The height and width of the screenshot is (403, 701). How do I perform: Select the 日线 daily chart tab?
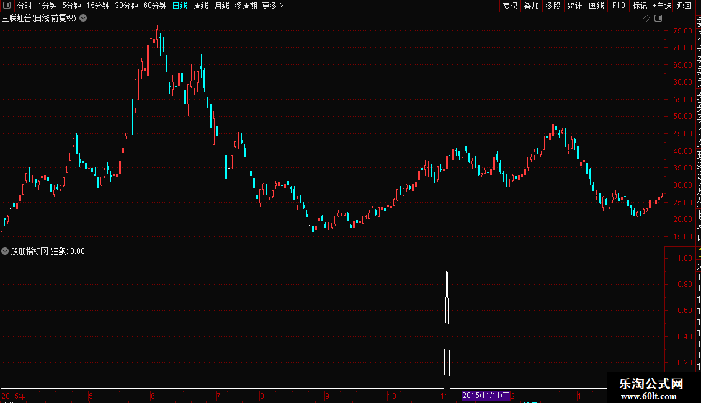pos(180,6)
